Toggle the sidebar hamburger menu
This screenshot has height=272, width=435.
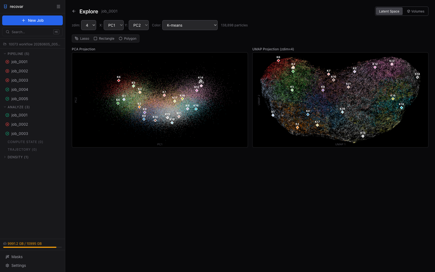[x=58, y=7]
